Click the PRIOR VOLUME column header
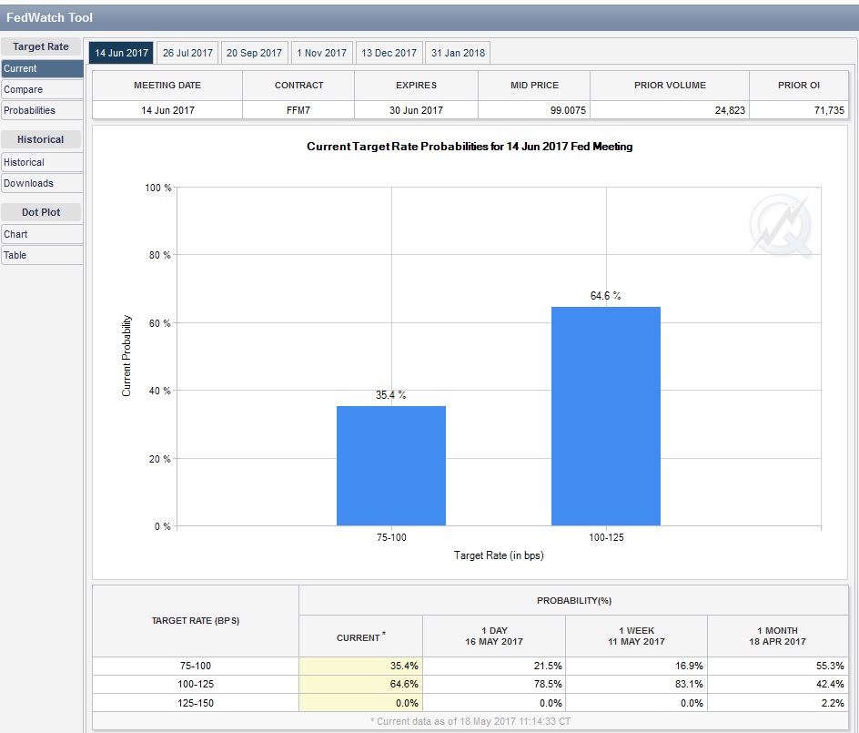Viewport: 859px width, 733px height. click(x=670, y=85)
